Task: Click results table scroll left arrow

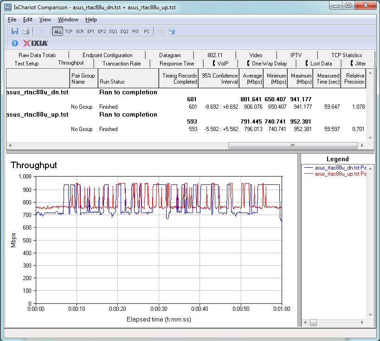Action: click(x=10, y=145)
